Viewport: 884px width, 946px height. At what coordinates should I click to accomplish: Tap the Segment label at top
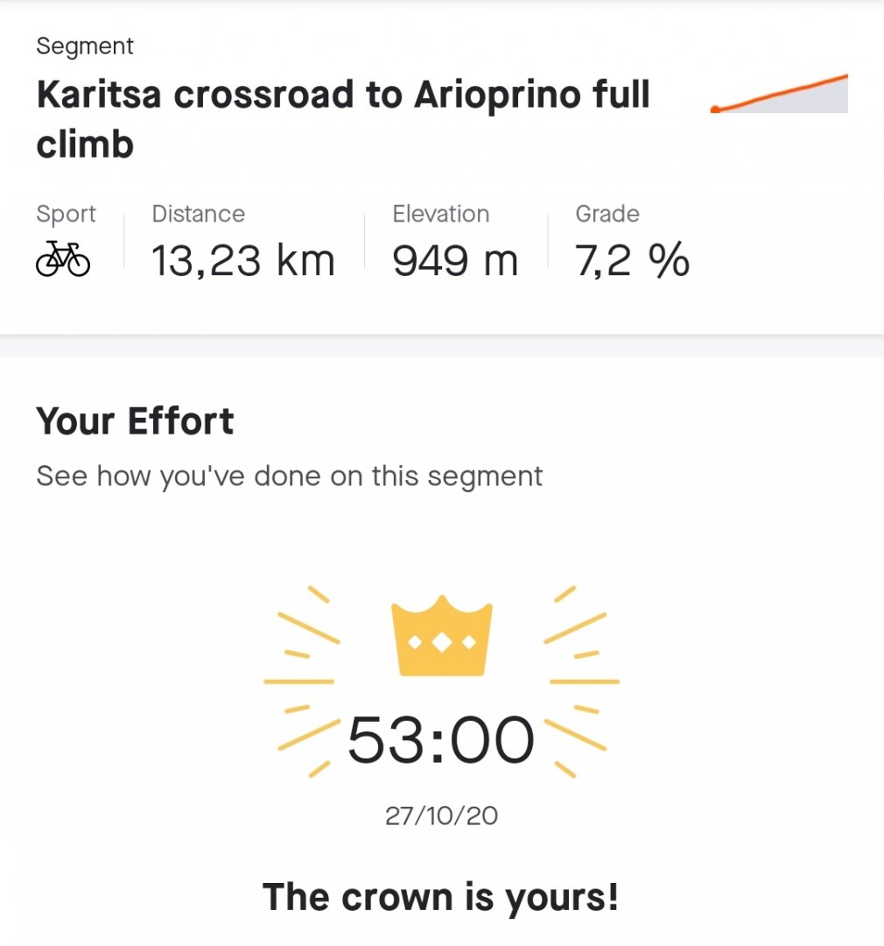[x=85, y=46]
